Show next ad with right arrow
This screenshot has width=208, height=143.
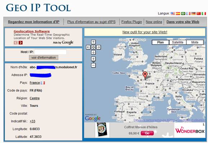[21, 43]
